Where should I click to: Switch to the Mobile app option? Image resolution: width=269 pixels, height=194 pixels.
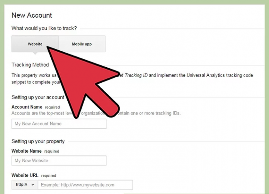tap(82, 44)
